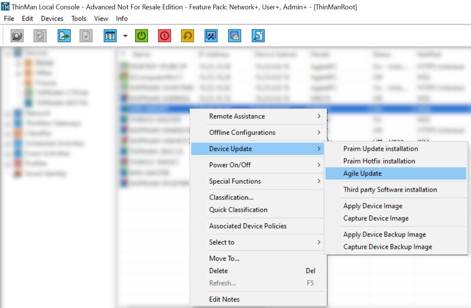Choose Capture Device Backup Image

[x=396, y=247]
